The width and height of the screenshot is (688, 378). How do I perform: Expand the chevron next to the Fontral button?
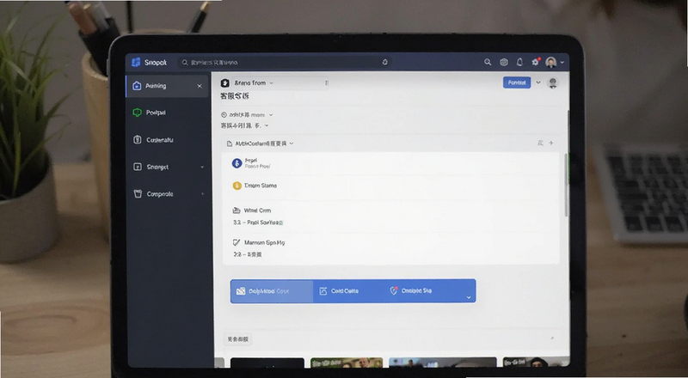[538, 82]
